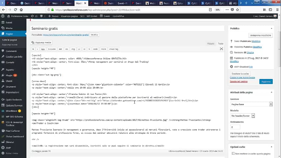This screenshot has width=281, height=158.
Task: Click the Ordinamento number field
Action: [x=235, y=127]
